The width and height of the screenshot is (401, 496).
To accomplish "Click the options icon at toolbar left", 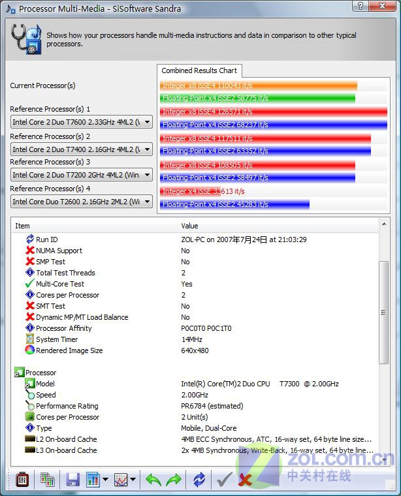I will [x=22, y=480].
